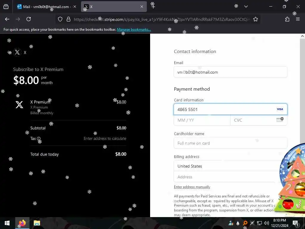Screen dimensions: 305x229
Task: Click the Enter address manually link
Action: tap(192, 187)
